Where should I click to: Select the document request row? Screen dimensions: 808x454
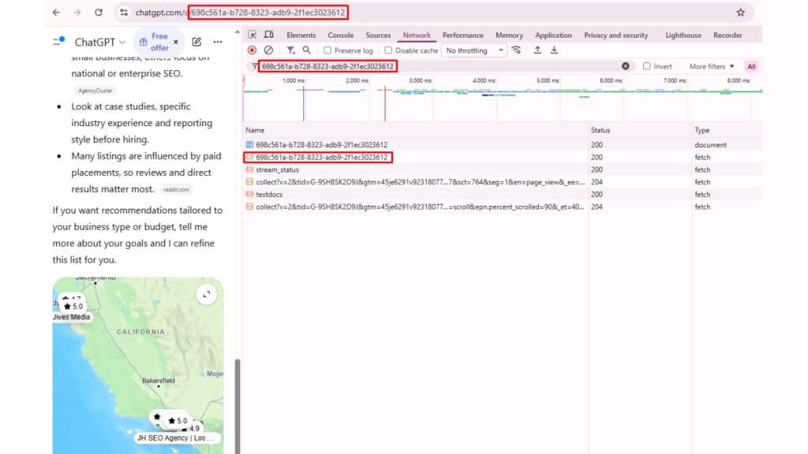(x=502, y=145)
